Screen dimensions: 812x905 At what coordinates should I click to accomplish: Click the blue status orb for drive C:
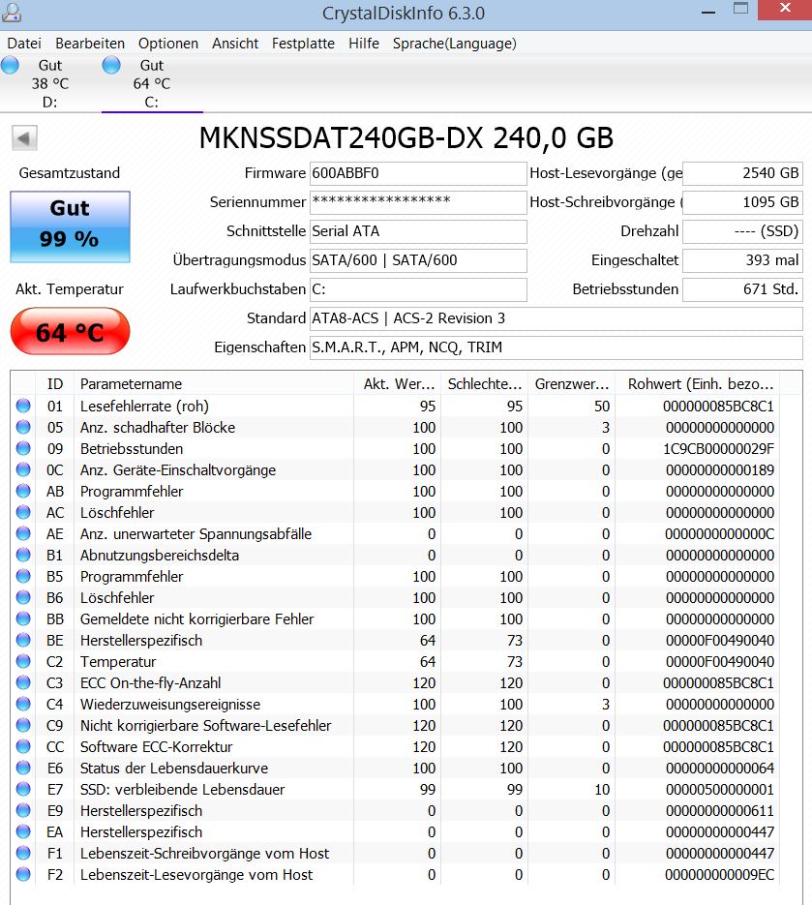pyautogui.click(x=111, y=65)
